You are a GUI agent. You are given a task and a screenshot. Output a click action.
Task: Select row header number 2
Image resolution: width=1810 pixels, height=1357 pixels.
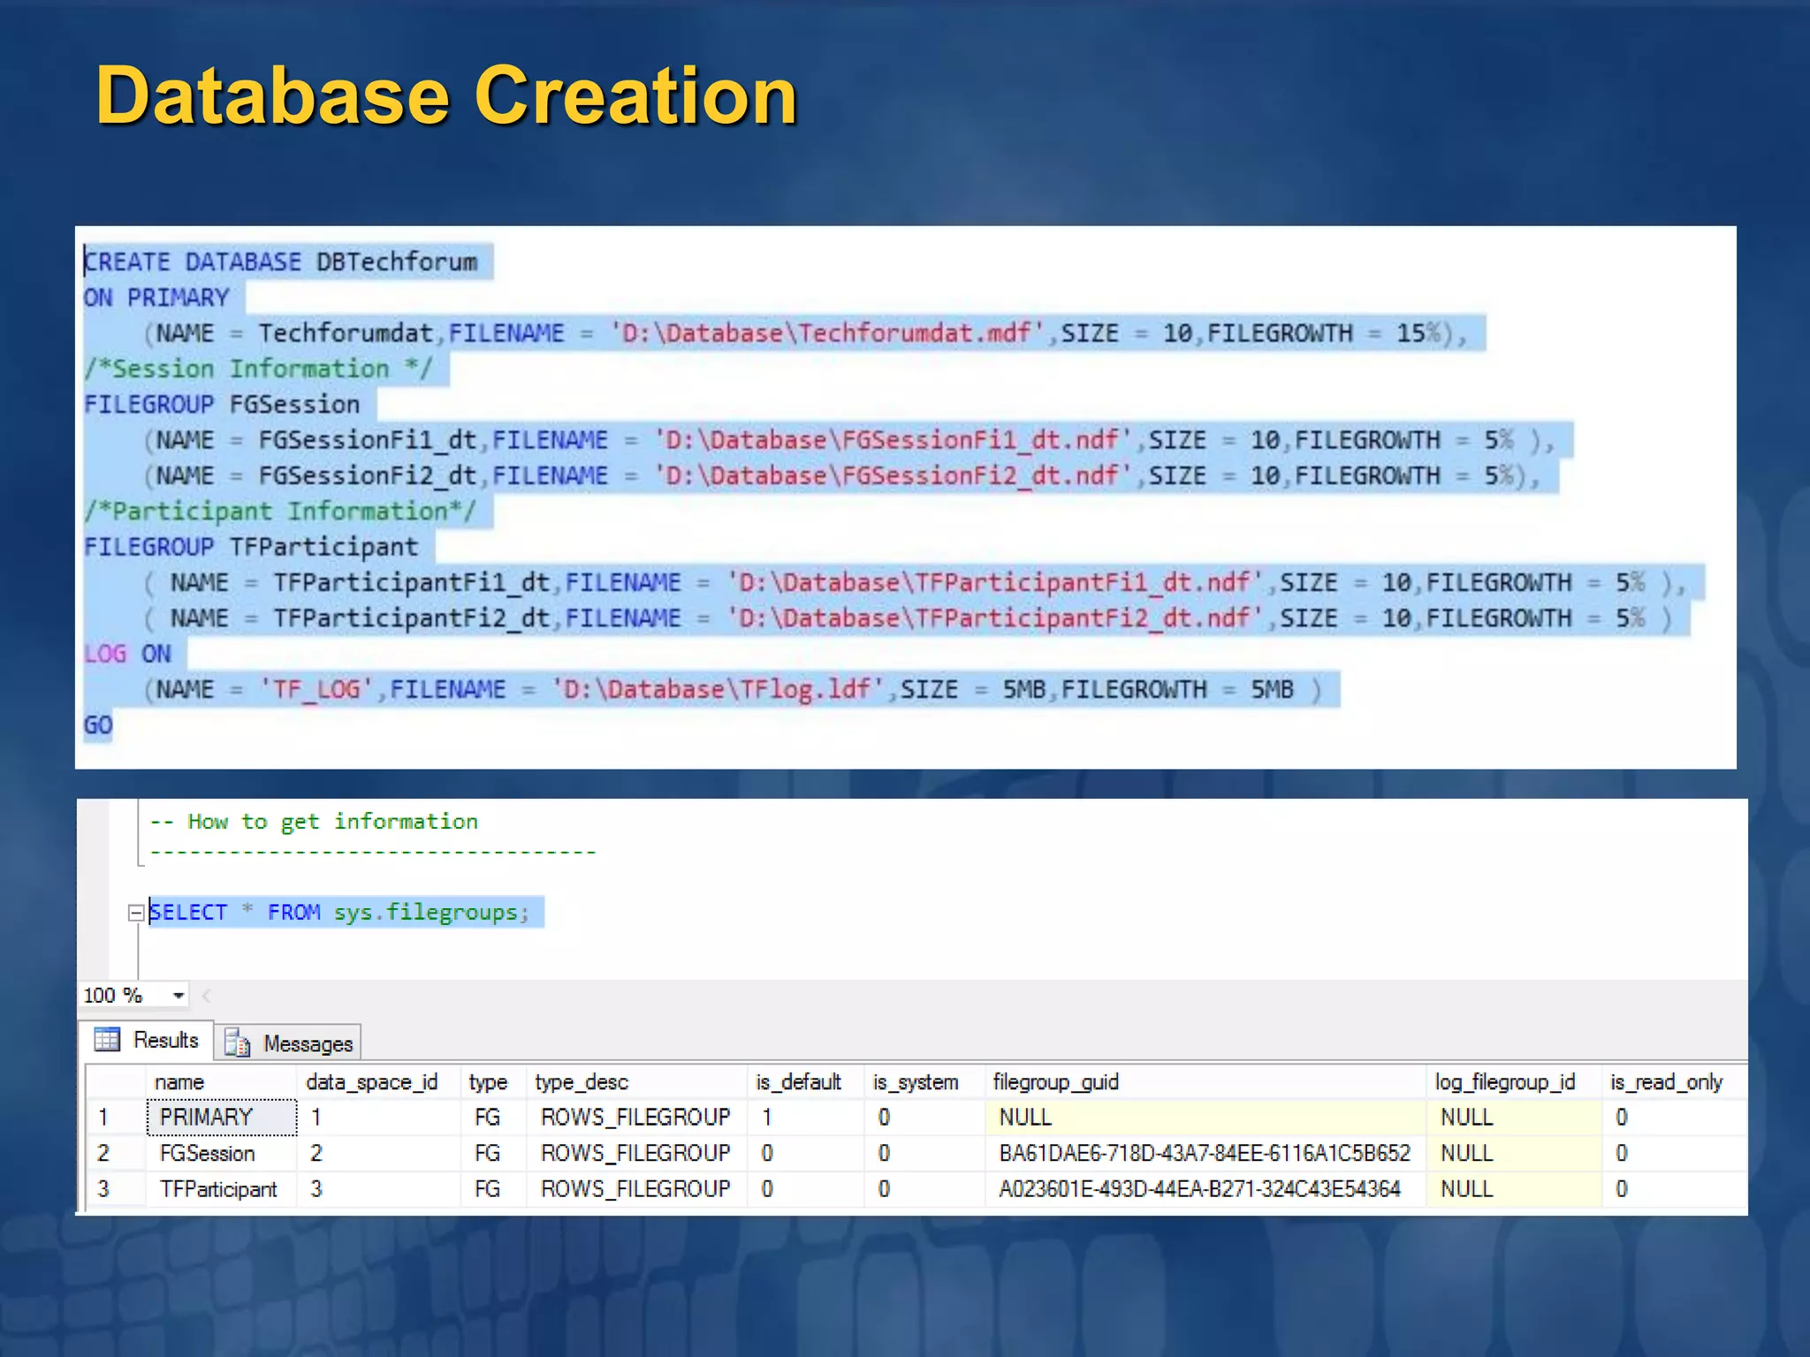pos(116,1153)
